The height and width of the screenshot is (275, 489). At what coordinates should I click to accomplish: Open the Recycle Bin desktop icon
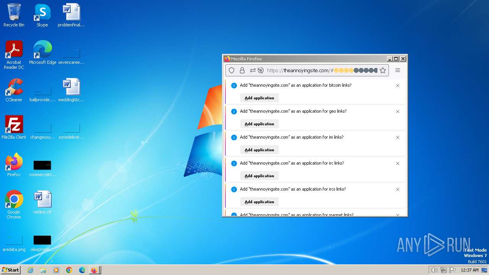click(x=14, y=15)
